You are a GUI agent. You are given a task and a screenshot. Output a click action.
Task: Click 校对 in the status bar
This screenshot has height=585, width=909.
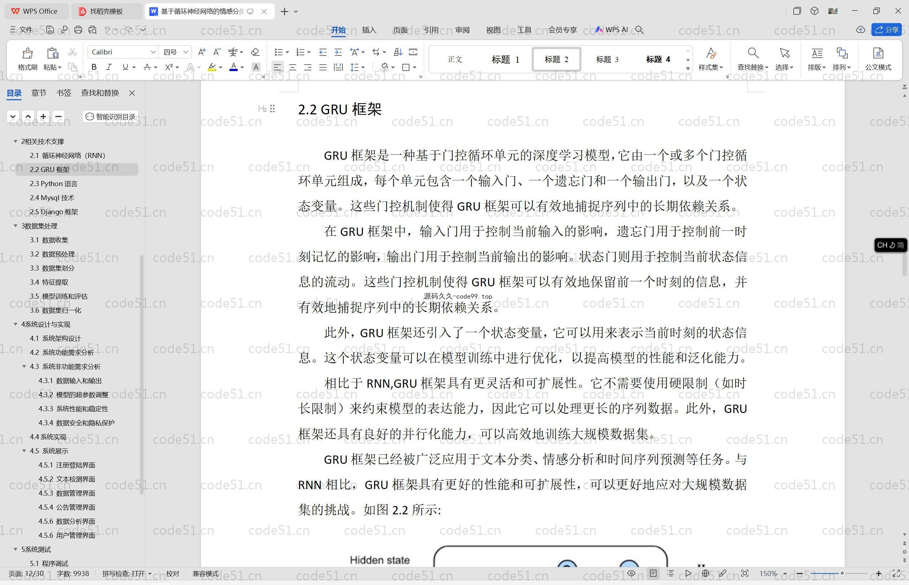click(172, 573)
